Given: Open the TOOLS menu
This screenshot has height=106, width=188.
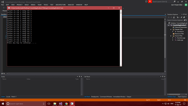Looking at the screenshot, I should (x=46, y=5).
